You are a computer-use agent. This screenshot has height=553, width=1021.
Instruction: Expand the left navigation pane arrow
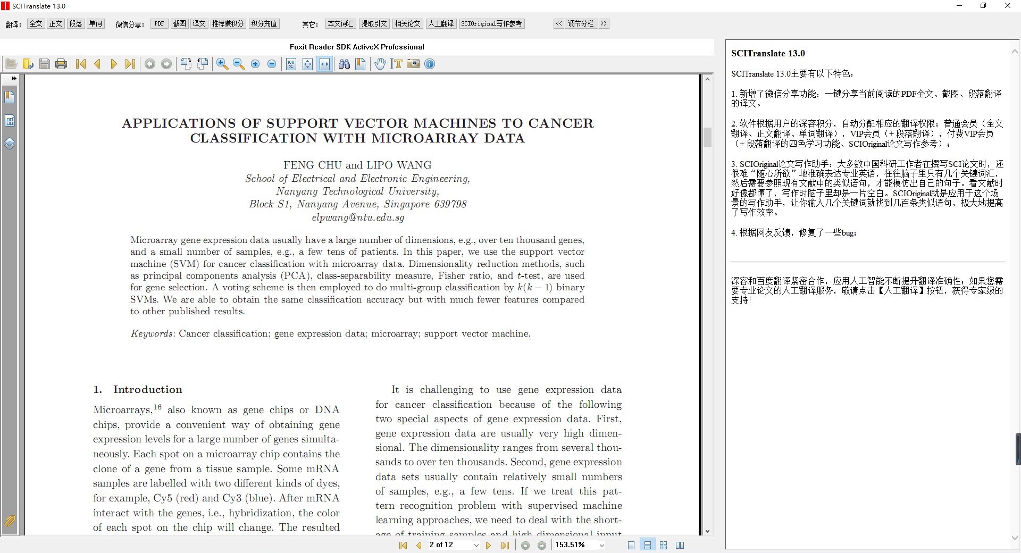click(14, 78)
